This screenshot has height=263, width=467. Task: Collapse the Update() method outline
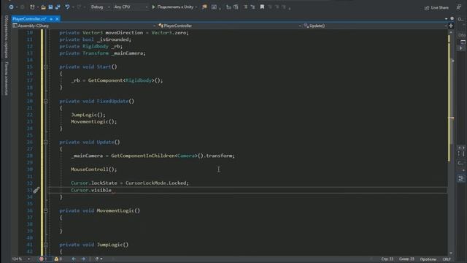click(x=45, y=142)
